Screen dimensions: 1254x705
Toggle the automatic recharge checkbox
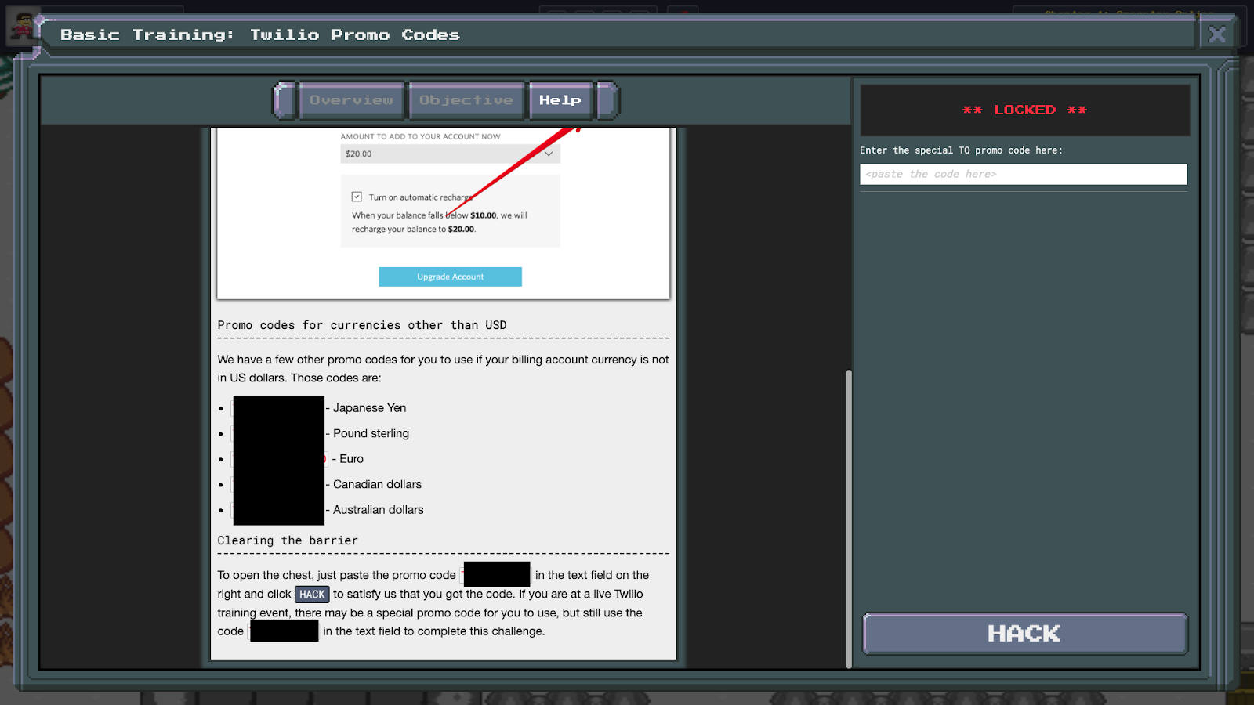357,197
